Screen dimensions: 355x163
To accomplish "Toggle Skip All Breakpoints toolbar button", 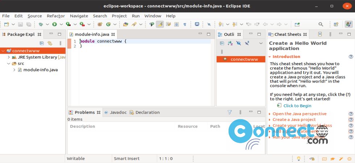I will (209, 24).
